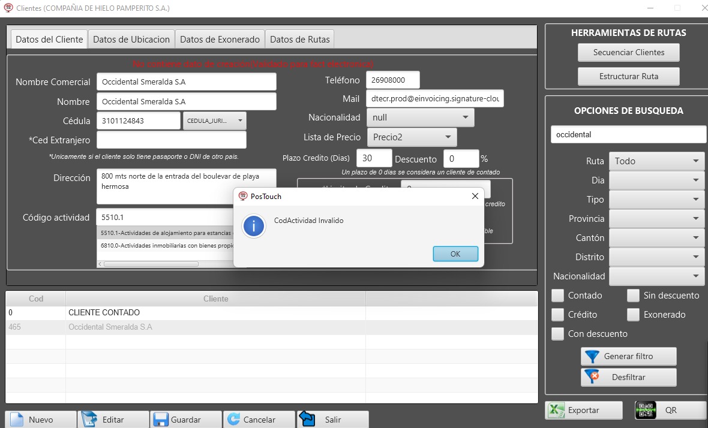
Task: Click the Secuenciar Clientes button
Action: [x=629, y=53]
